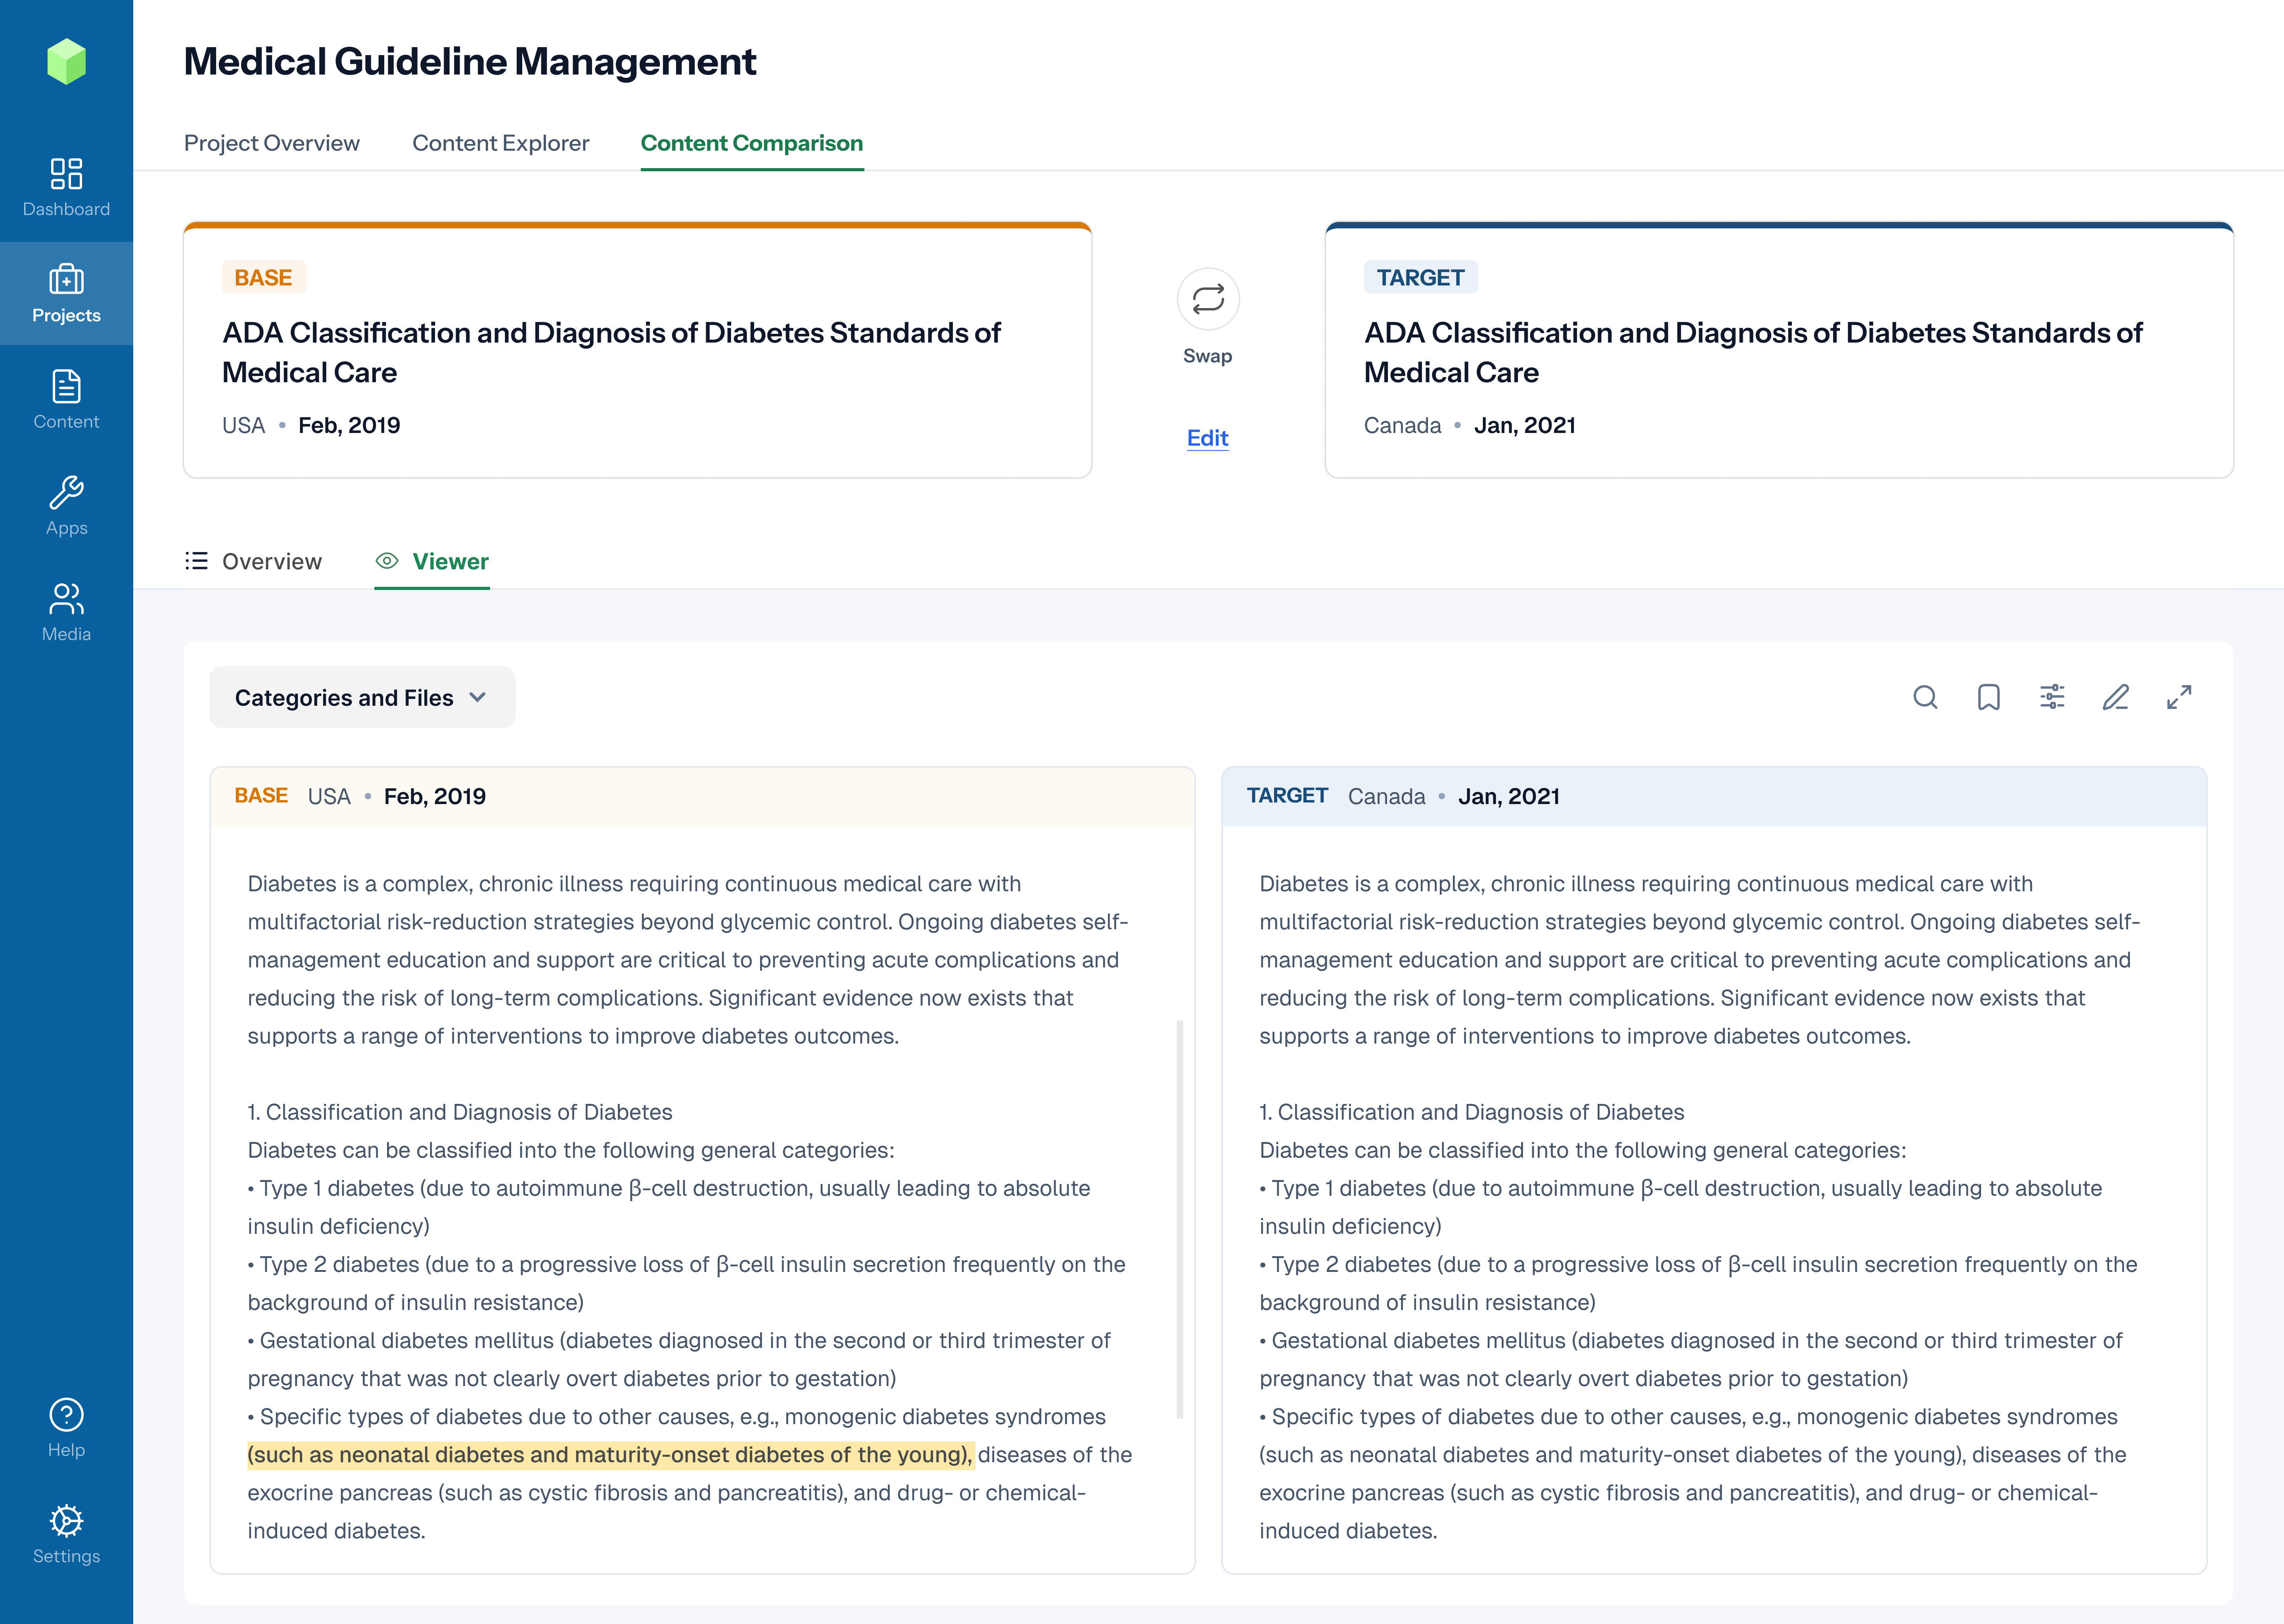Click the pencil edit icon in viewer

(2116, 697)
